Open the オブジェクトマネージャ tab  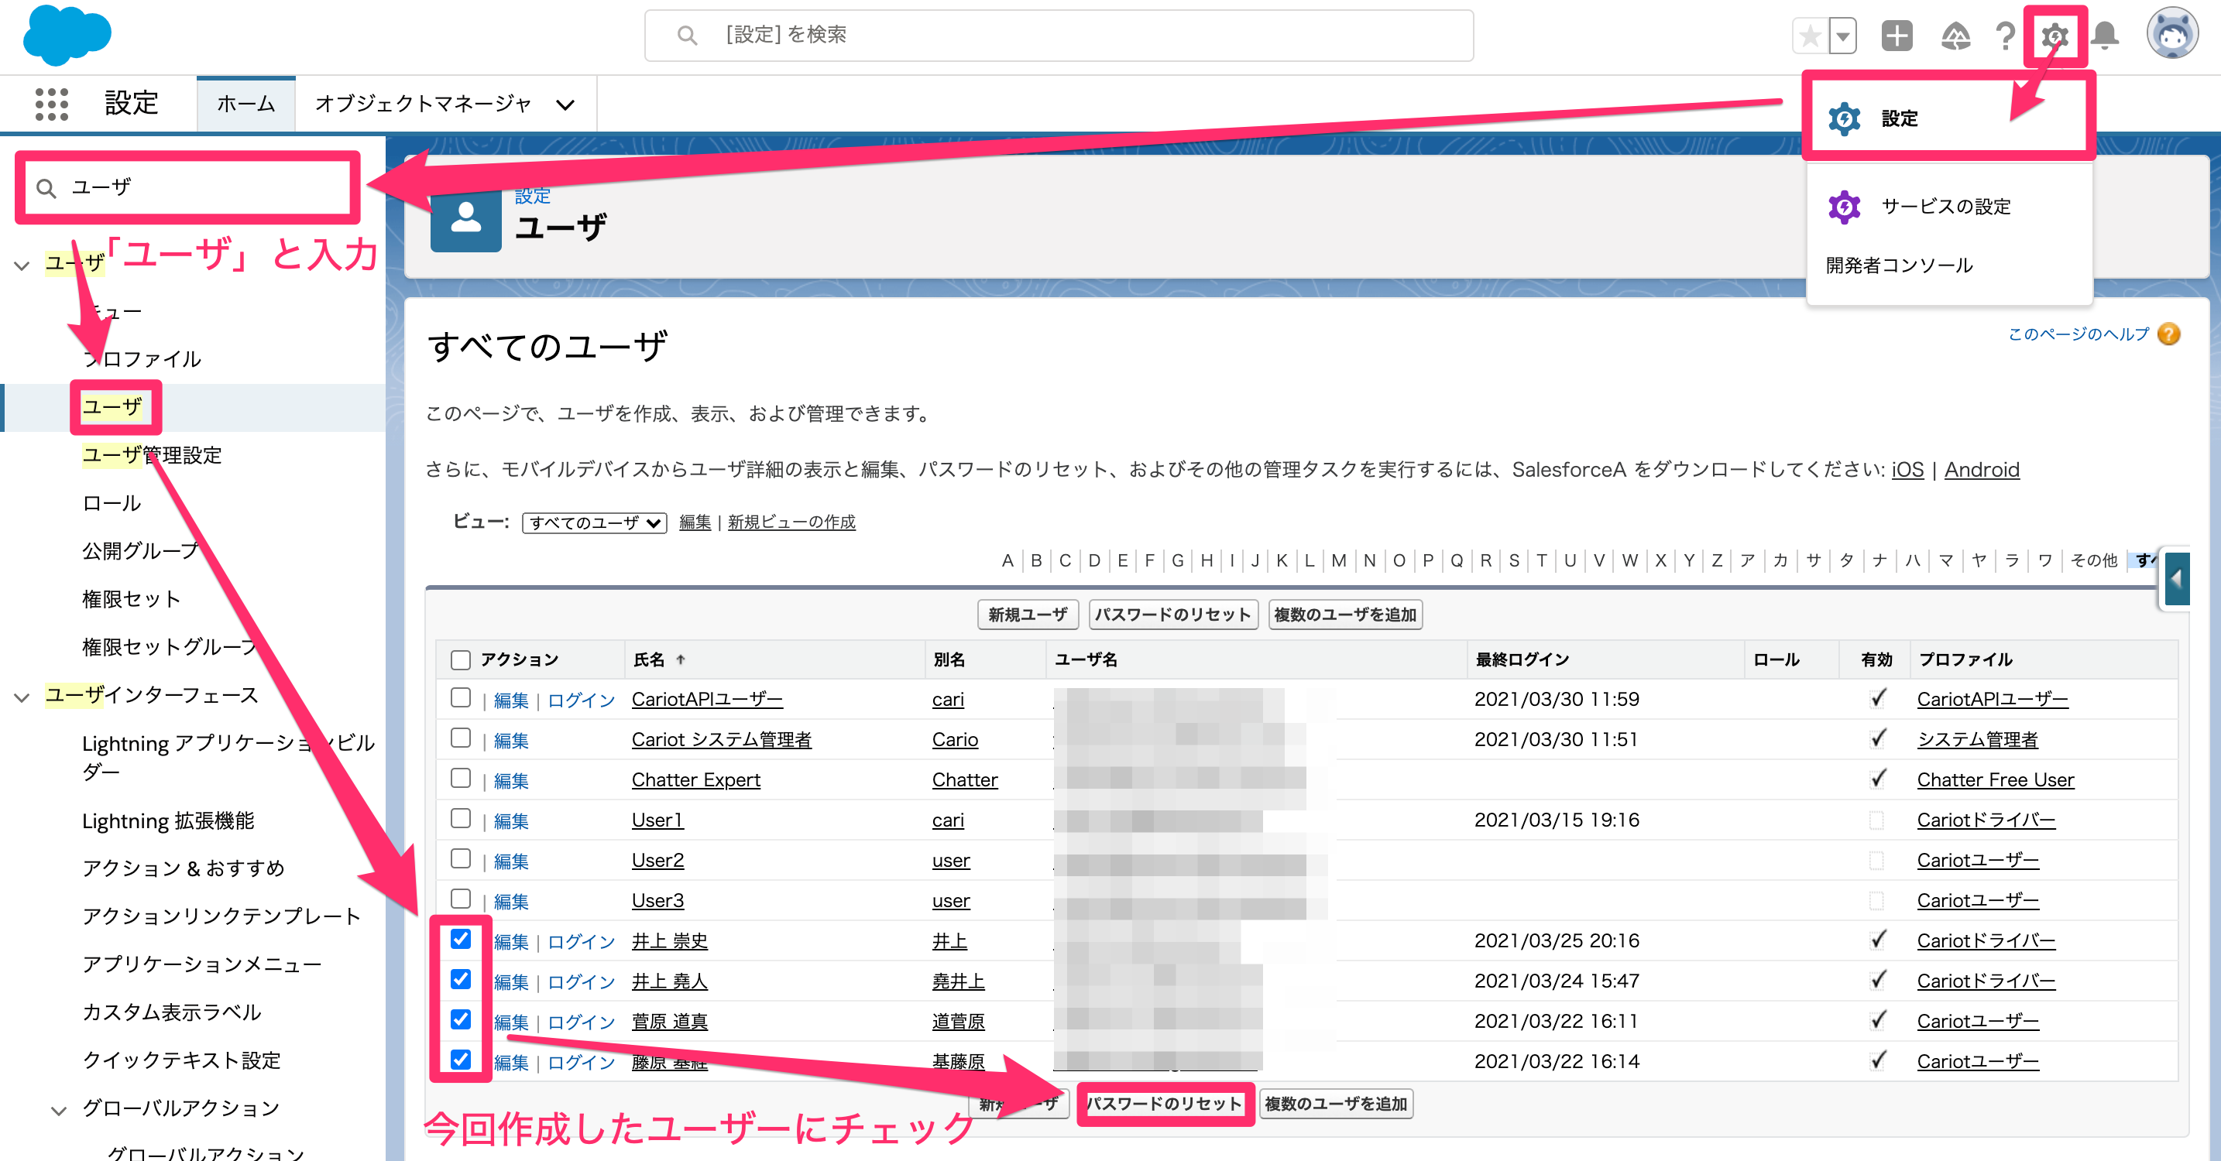coord(423,104)
